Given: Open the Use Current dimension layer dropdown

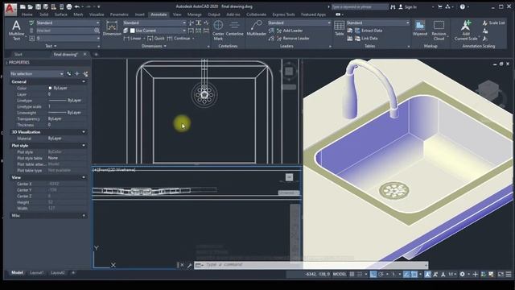Looking at the screenshot, I should [159, 31].
